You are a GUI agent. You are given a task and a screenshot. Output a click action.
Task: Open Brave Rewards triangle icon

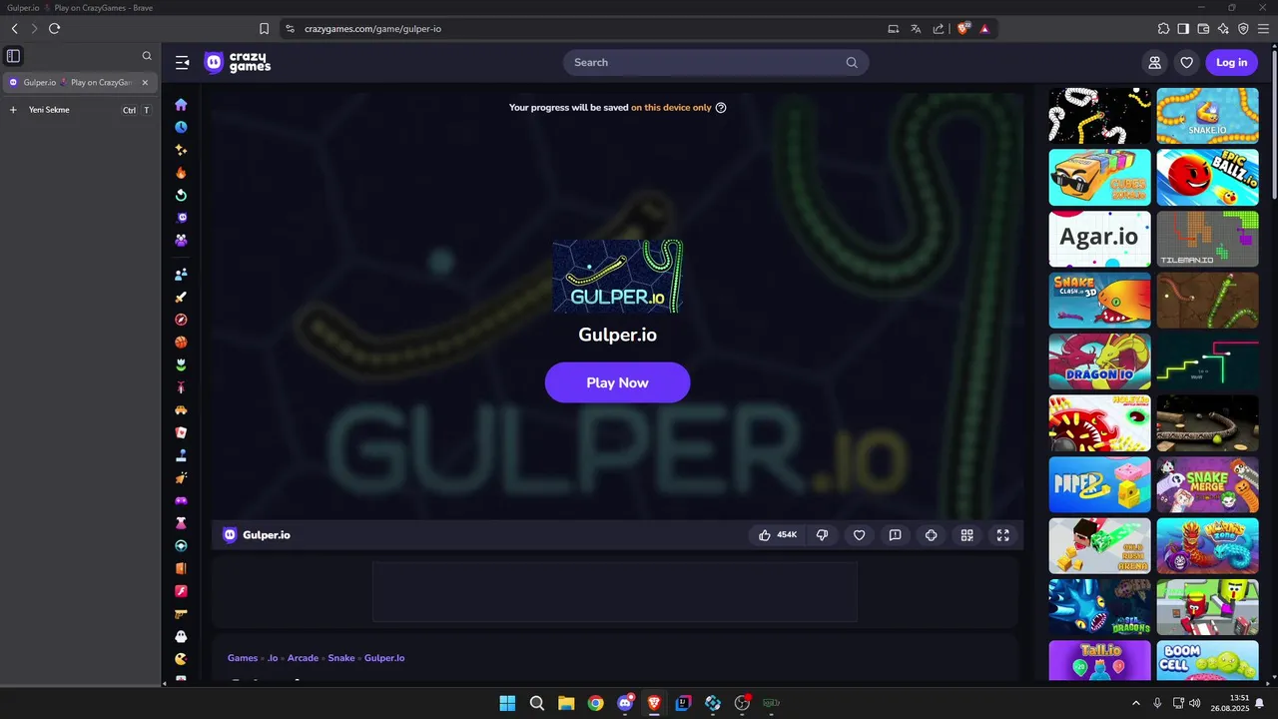tap(984, 29)
